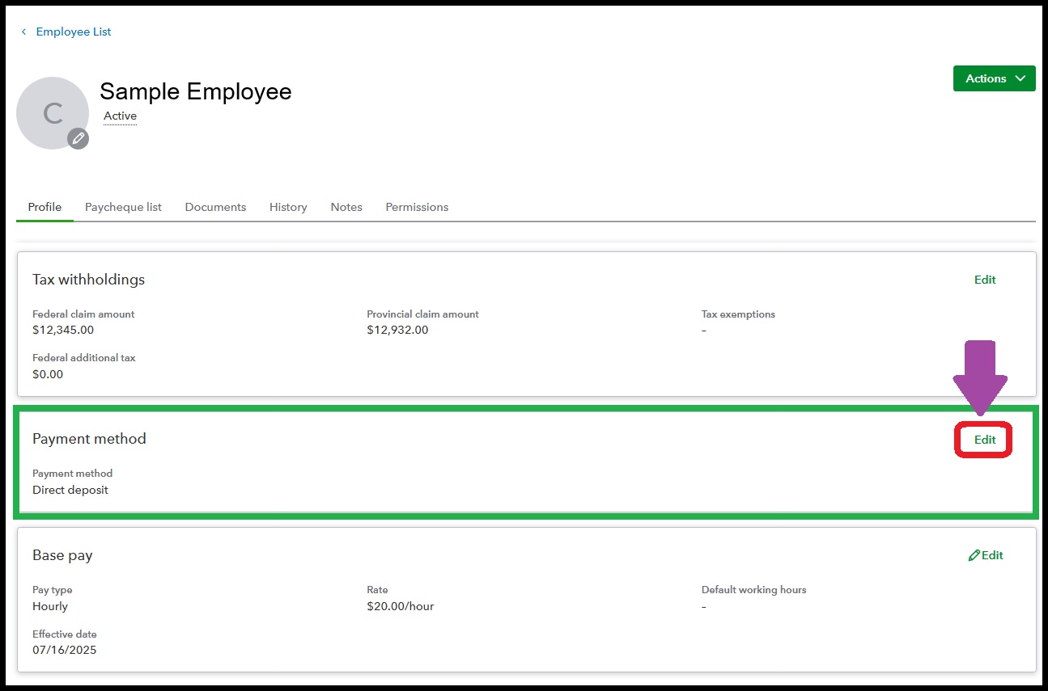The image size is (1048, 691).
Task: Click the Federal claim amount $12,345.00
Action: pos(63,330)
